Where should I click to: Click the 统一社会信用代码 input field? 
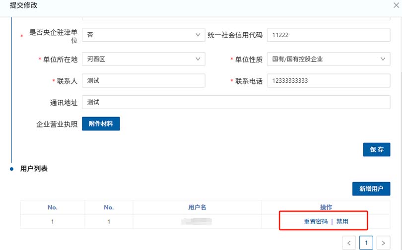click(x=328, y=35)
